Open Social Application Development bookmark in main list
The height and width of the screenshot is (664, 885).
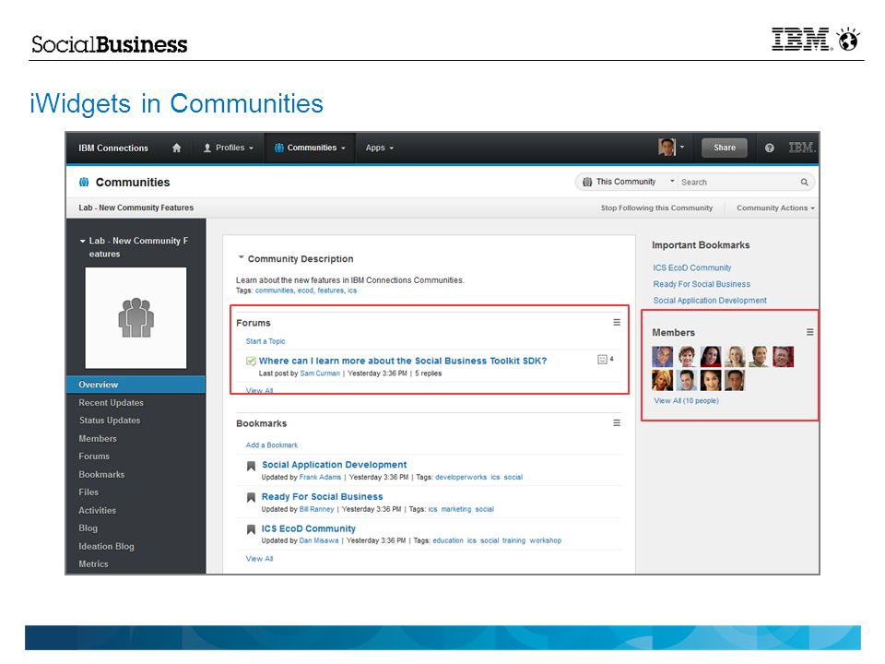coord(334,465)
